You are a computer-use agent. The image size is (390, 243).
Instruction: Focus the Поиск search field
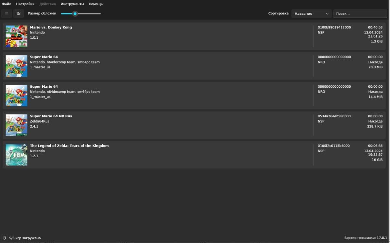pos(360,14)
